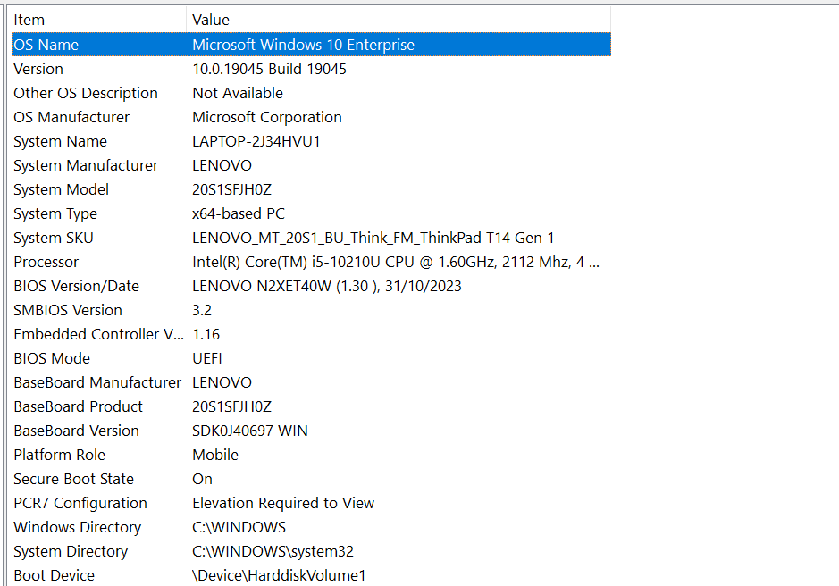This screenshot has width=839, height=586.
Task: Select the Other OS Description row
Action: coord(311,93)
